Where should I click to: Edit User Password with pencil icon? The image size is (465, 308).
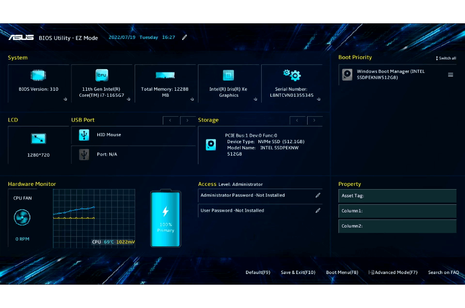(318, 211)
